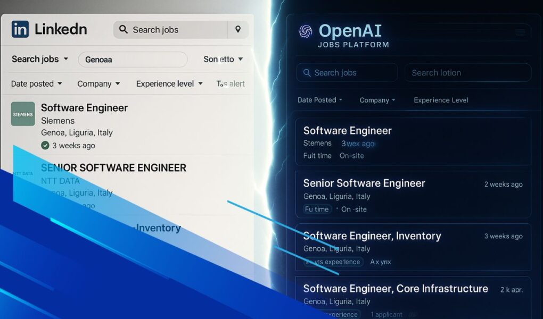Click the OpenAI 'Search jobs' input field
The height and width of the screenshot is (319, 543).
pos(347,73)
